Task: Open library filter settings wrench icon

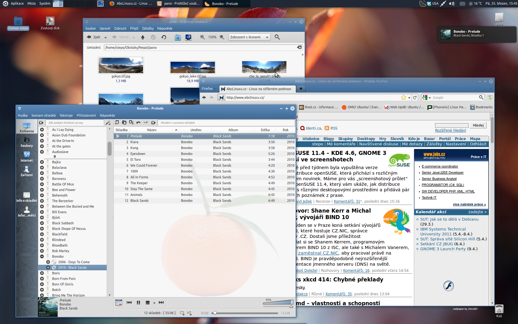Action: click(108, 123)
